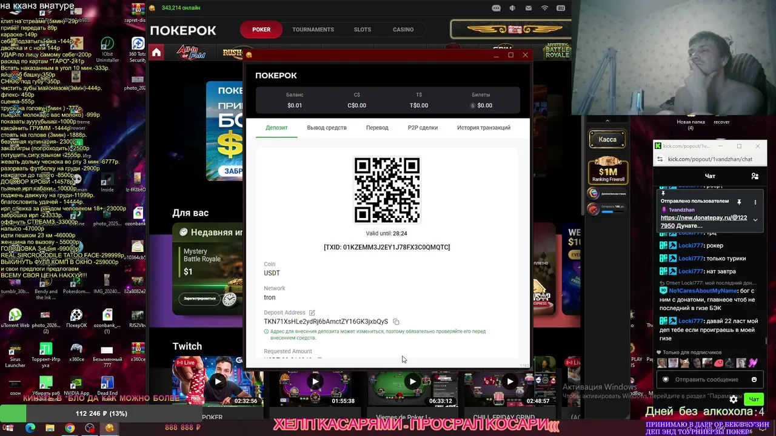776x436 pixels.
Task: Open the NVIDIA App desktop shortcut
Action: (76, 387)
